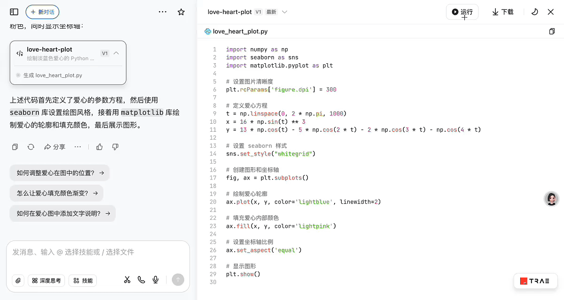564x300 pixels.
Task: Click code line 'import numpy as np'
Action: point(257,49)
